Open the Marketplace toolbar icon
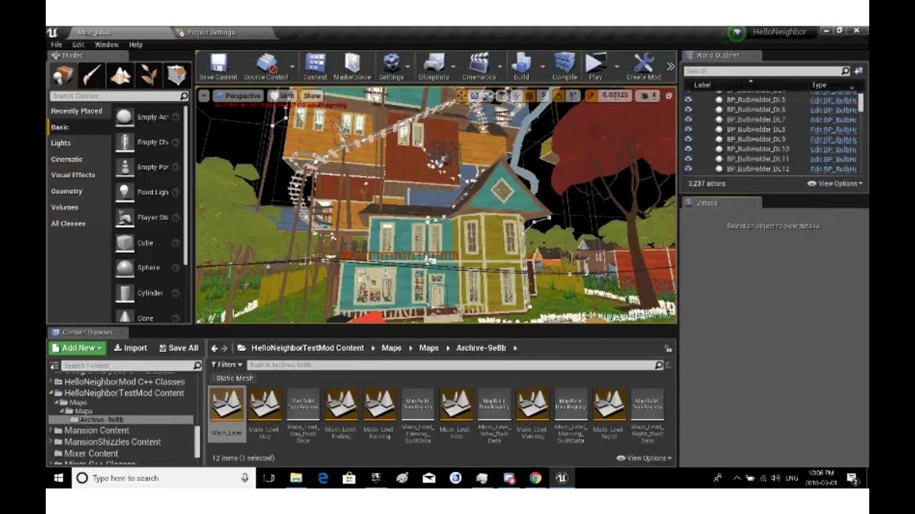This screenshot has width=915, height=514. [352, 63]
